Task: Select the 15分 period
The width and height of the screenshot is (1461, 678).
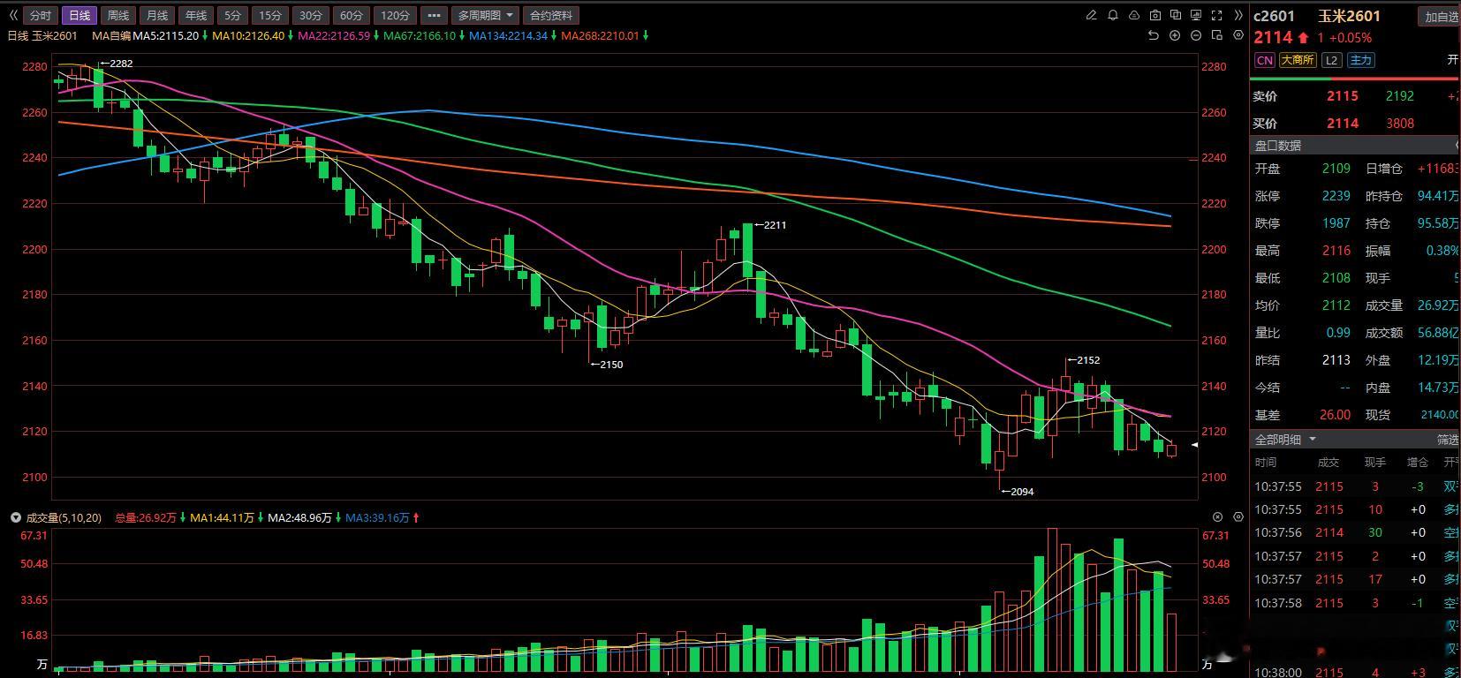Action: pos(270,15)
